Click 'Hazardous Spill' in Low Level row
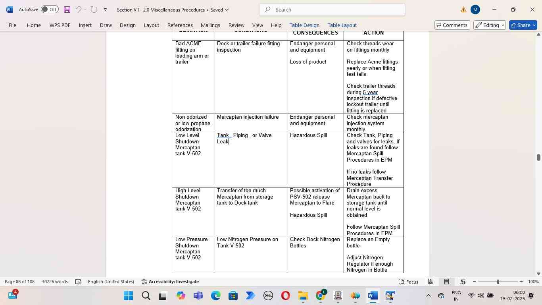 308,135
